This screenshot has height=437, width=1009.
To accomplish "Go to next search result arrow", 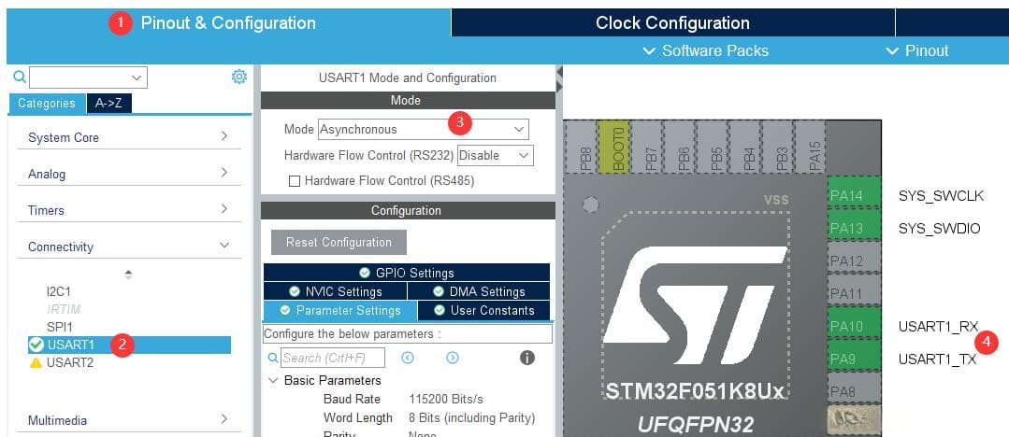I will click(x=453, y=358).
